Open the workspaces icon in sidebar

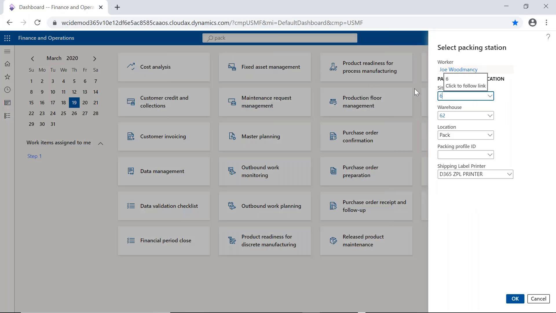click(7, 103)
